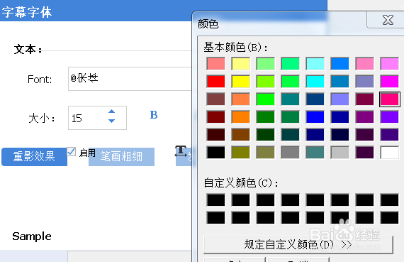Image resolution: width=404 pixels, height=262 pixels.
Task: Pick the pale light-green swatch
Action: [265, 64]
